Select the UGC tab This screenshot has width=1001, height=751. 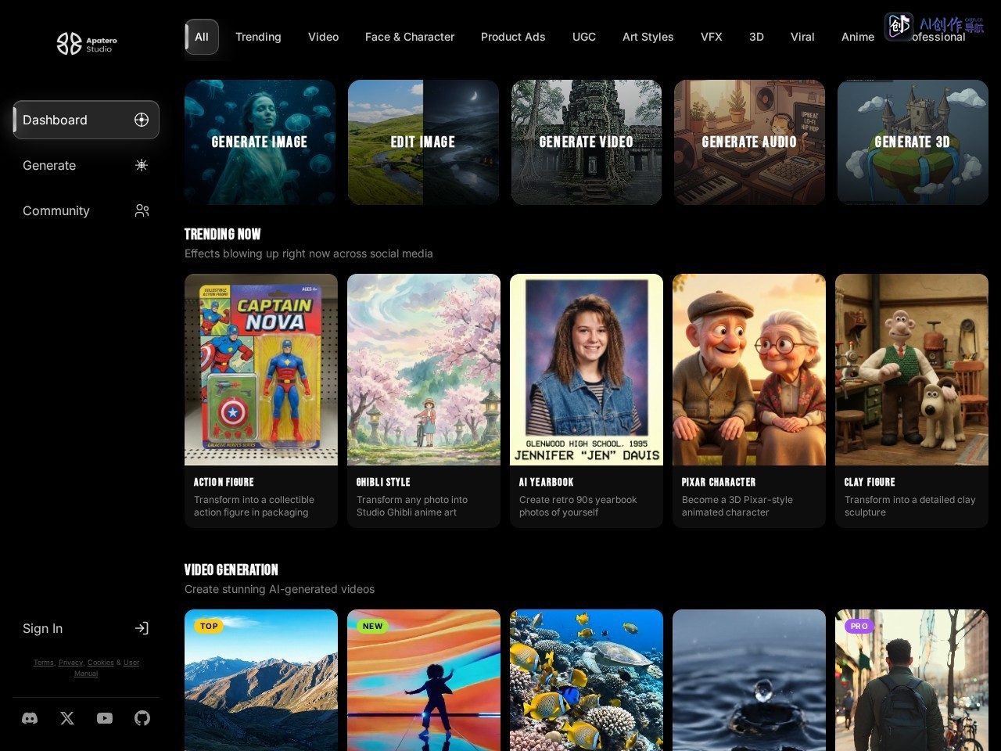tap(584, 37)
